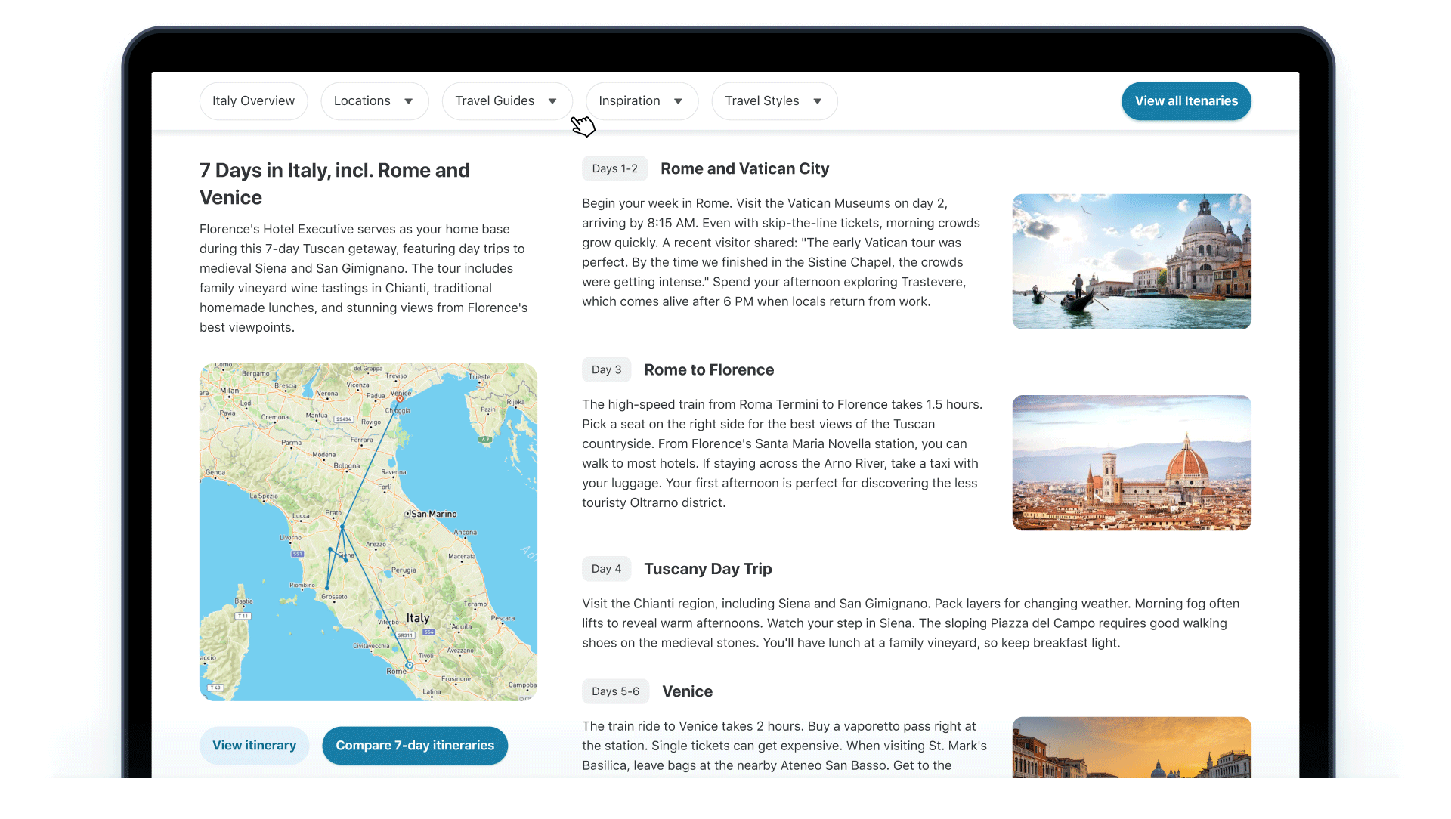This screenshot has width=1451, height=819.
Task: Expand the Locations dropdown
Action: tap(374, 101)
